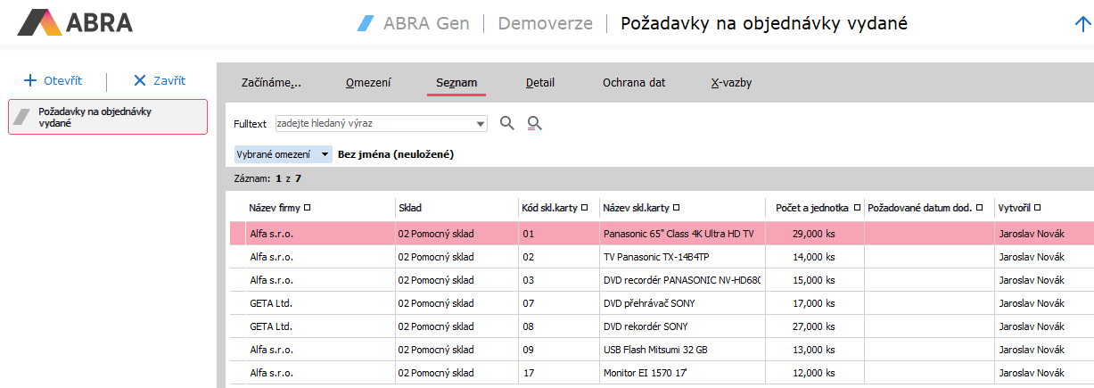
Task: Click 02 Pomocný sklad in TV Panasonic row
Action: pyautogui.click(x=436, y=257)
